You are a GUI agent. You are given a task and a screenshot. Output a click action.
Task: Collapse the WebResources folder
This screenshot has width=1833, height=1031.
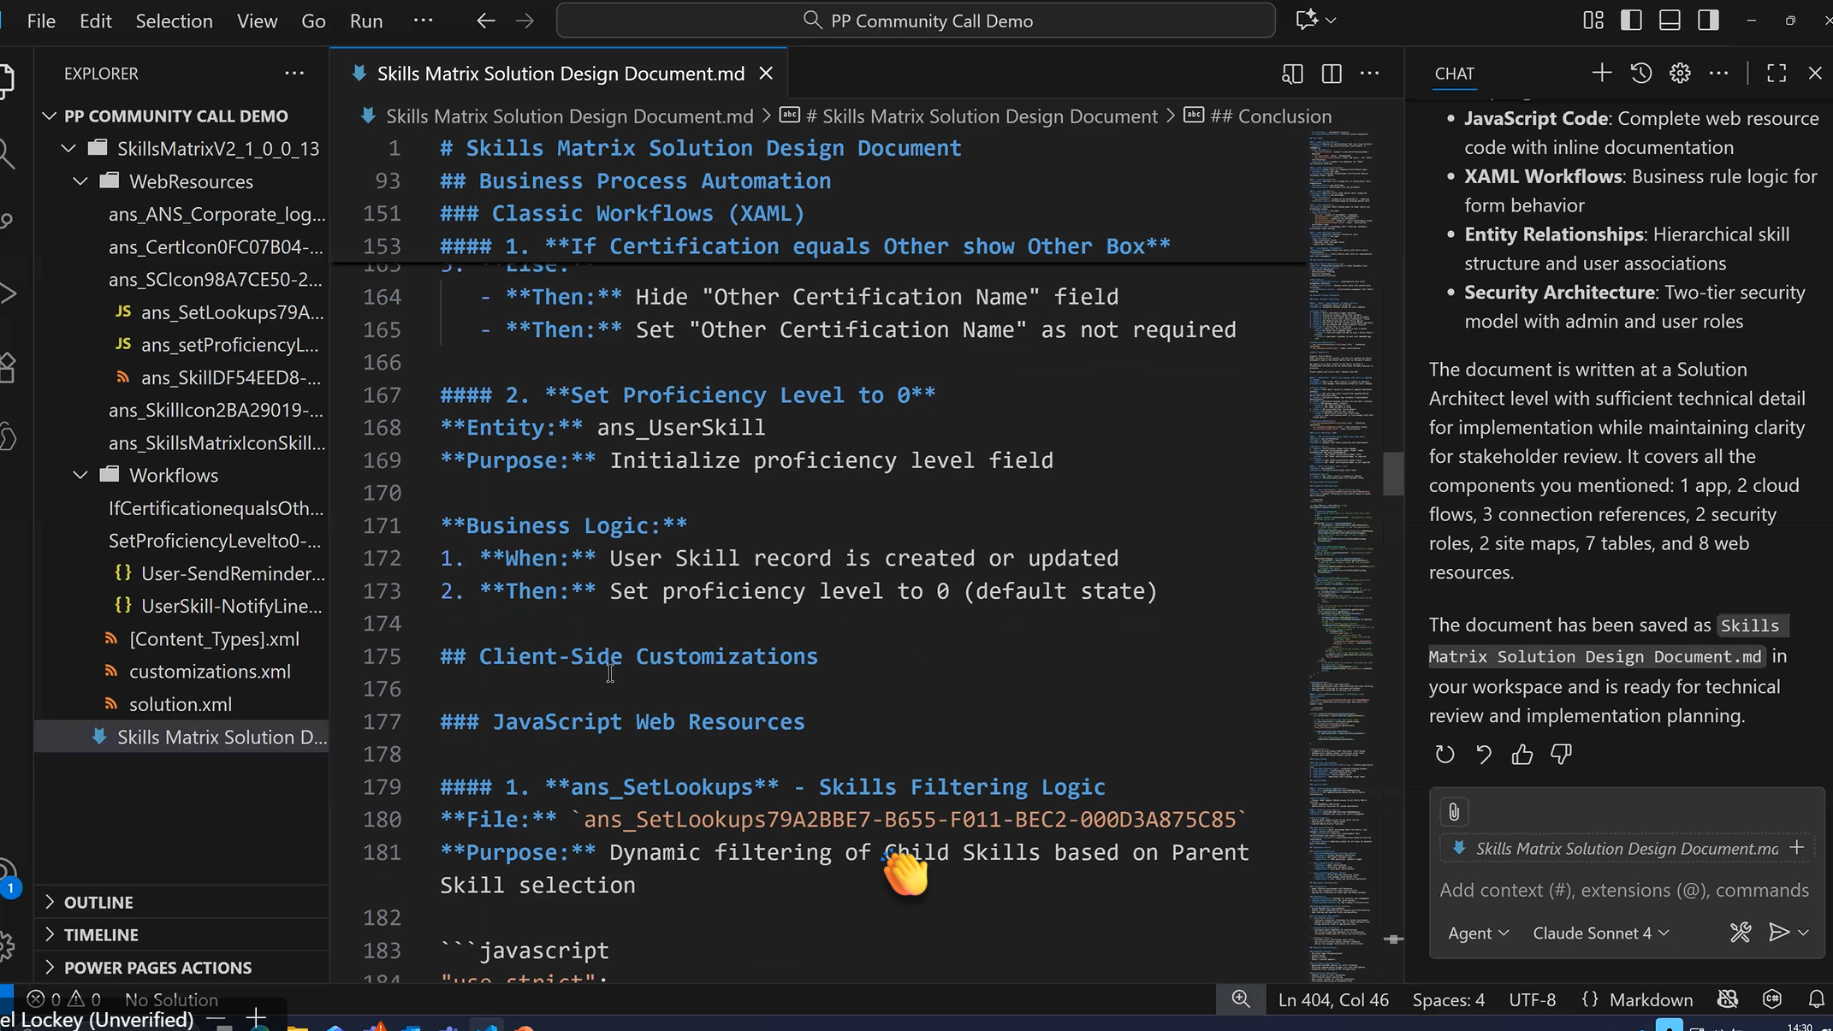(81, 181)
